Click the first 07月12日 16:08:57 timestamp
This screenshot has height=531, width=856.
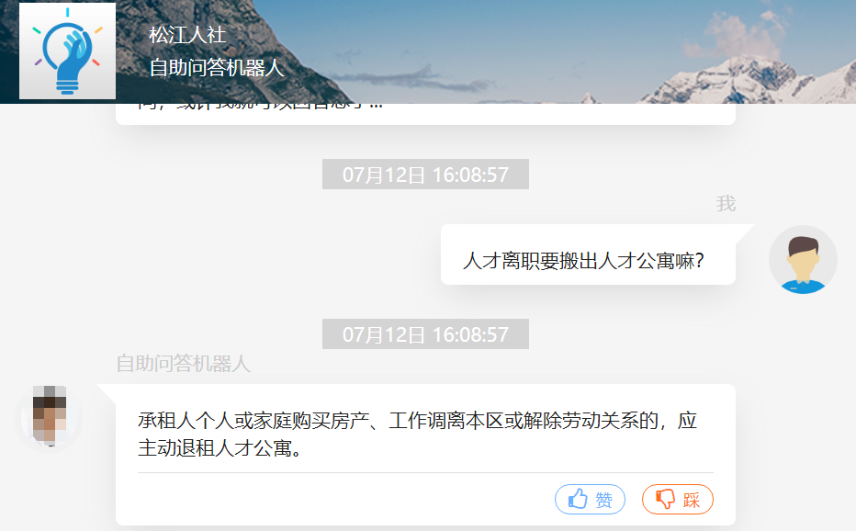click(425, 175)
